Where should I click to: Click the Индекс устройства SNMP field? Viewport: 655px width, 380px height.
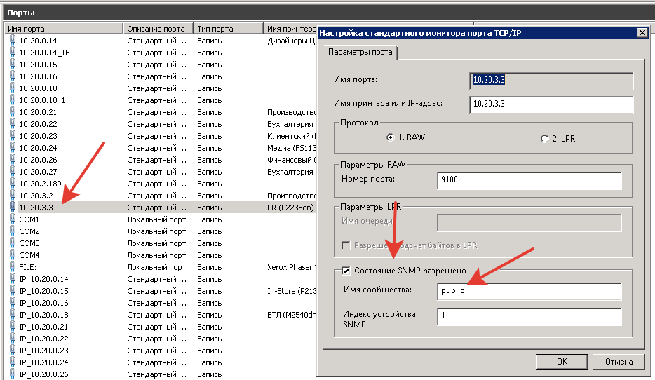(529, 316)
